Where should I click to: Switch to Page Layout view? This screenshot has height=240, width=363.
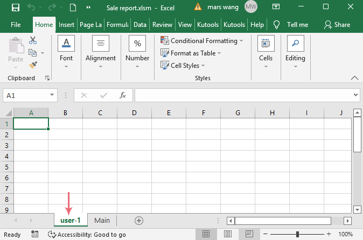coord(228,234)
